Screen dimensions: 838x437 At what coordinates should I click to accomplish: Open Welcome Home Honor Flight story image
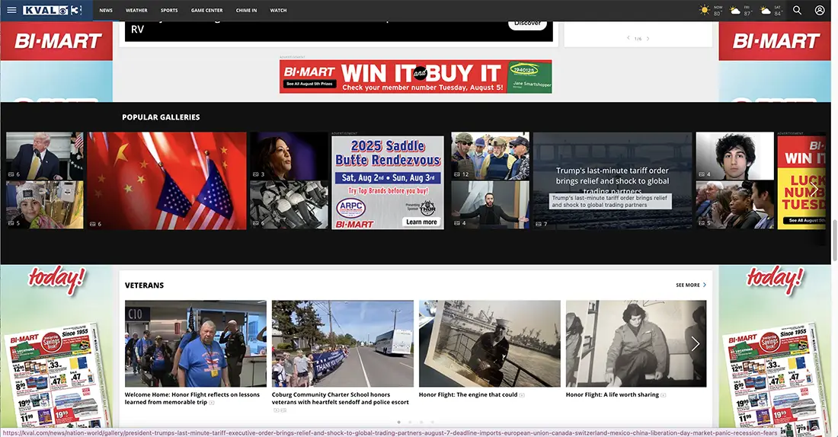[x=196, y=343]
